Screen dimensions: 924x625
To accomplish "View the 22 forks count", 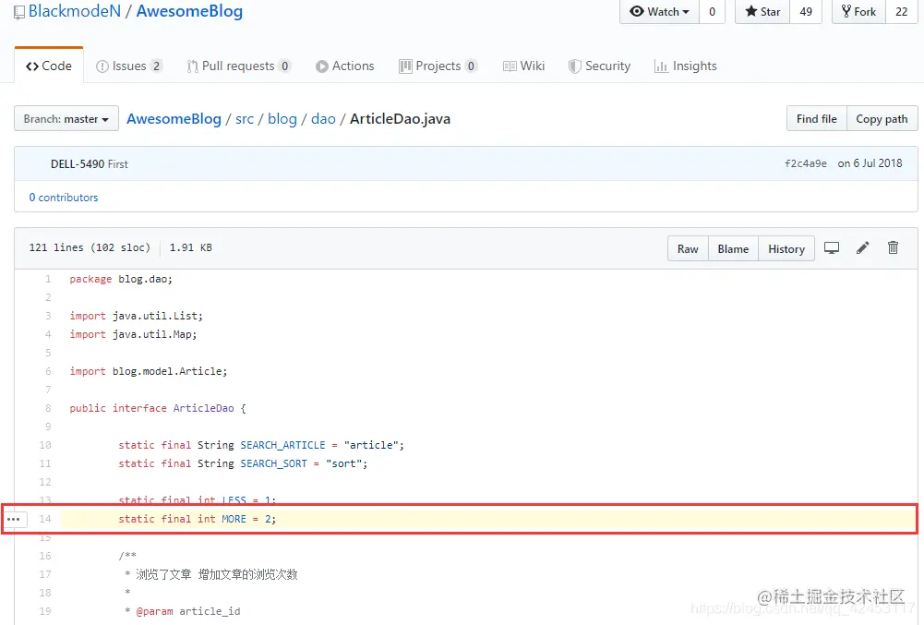I will coord(901,12).
